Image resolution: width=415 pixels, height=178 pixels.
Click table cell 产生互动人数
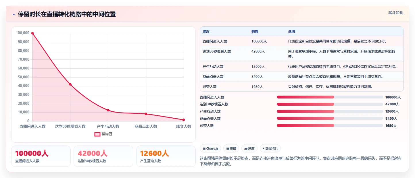(213, 67)
